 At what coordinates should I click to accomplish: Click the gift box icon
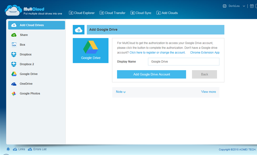coord(252,6)
